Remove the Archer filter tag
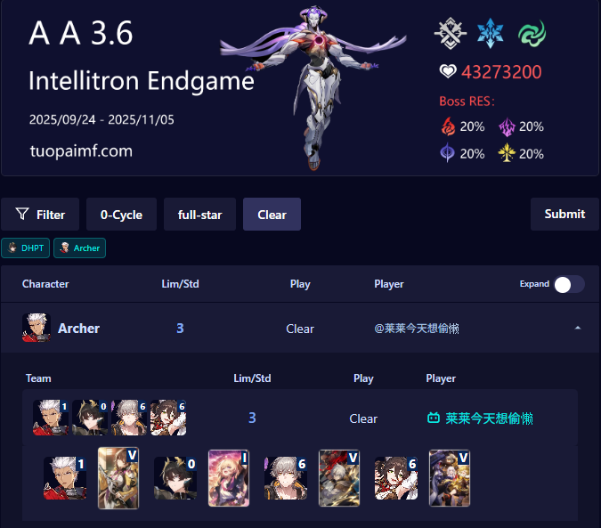The image size is (601, 528). (79, 248)
